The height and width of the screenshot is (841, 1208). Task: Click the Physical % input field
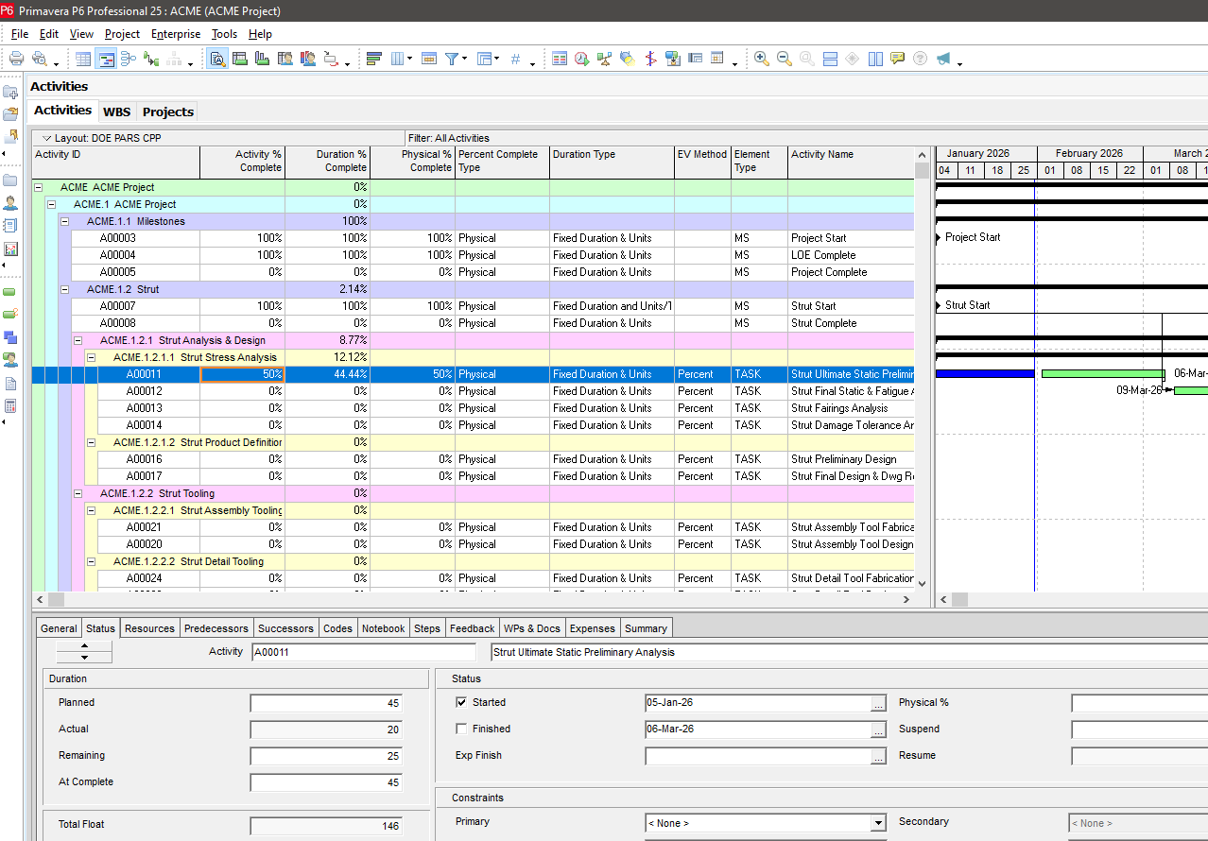1139,703
